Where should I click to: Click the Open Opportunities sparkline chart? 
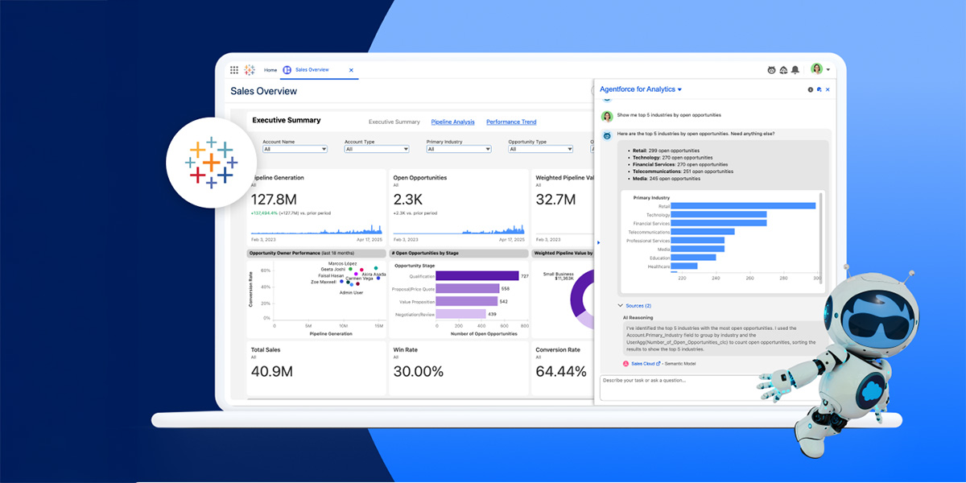(x=458, y=230)
